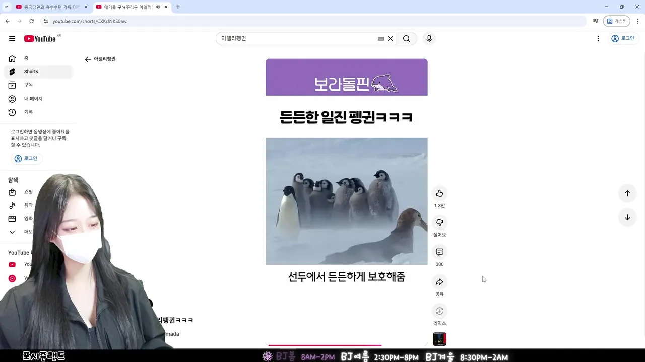Screen dimensions: 645x362
Task: Open the YouTube hamburger guide menu
Action: 12,39
